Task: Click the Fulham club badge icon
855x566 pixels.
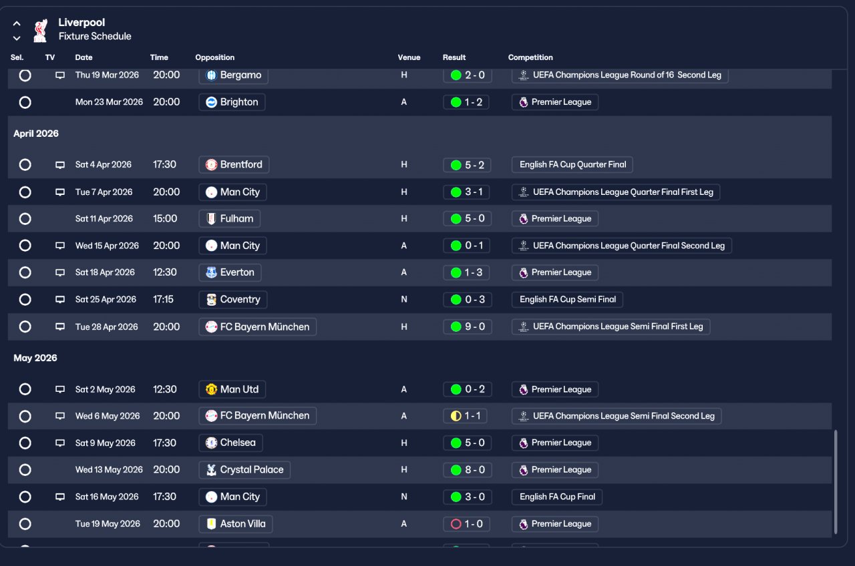Action: pyautogui.click(x=211, y=218)
